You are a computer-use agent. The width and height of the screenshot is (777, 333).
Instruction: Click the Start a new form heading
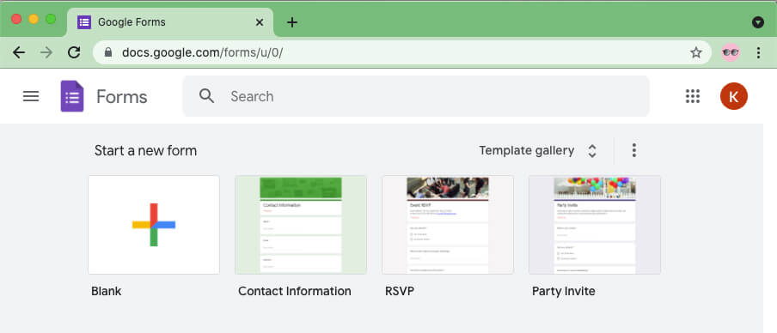(x=146, y=150)
